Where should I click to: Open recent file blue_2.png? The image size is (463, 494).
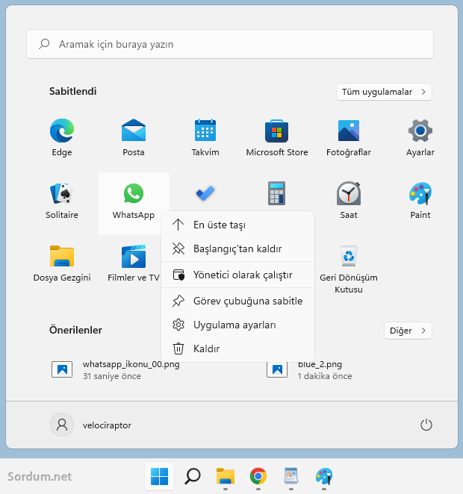pos(309,369)
